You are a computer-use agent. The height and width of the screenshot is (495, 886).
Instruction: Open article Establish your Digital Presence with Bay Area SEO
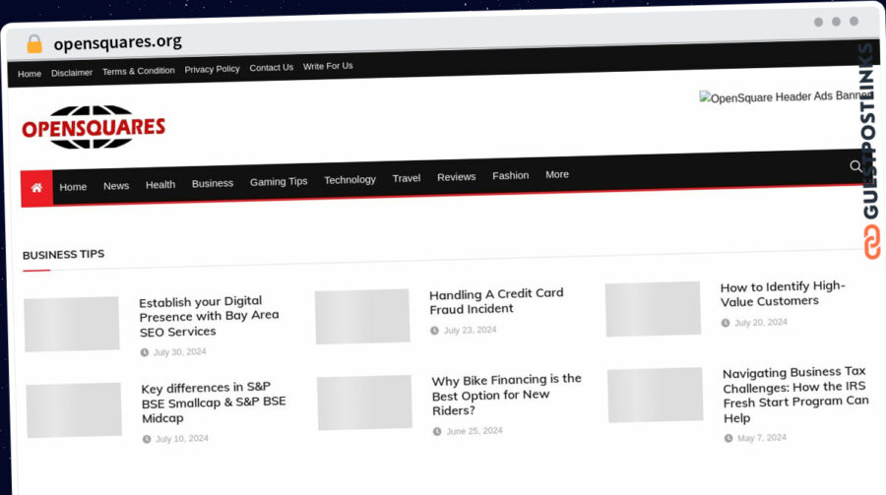tap(209, 317)
